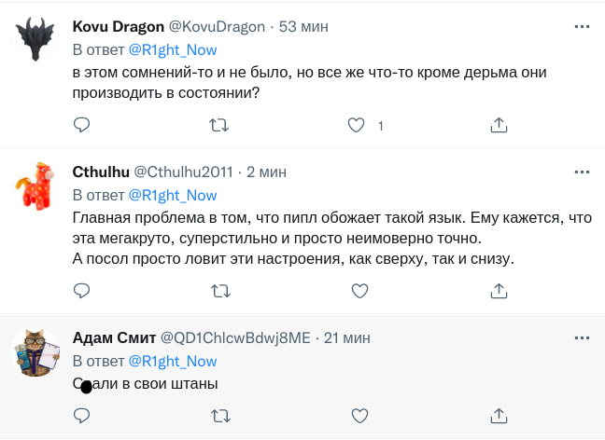Viewport: 605px width, 440px height.
Task: Reply to Адам Смит's tweet
Action: pyautogui.click(x=81, y=415)
